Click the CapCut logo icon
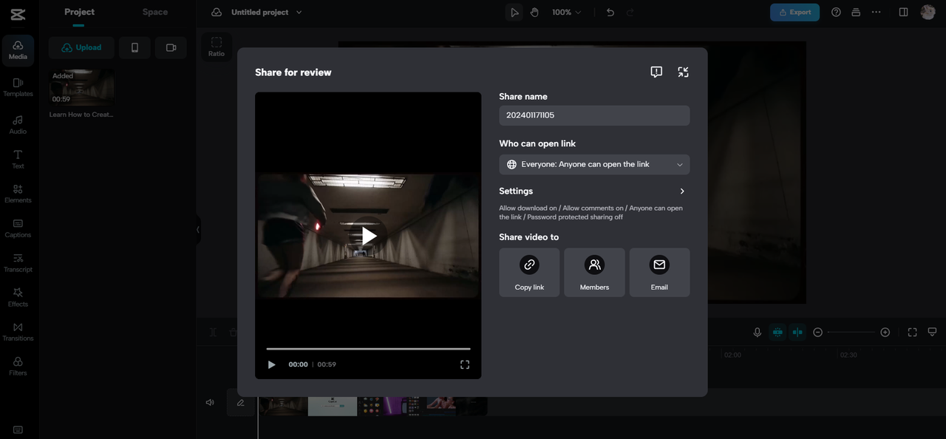The width and height of the screenshot is (946, 439). pyautogui.click(x=18, y=14)
